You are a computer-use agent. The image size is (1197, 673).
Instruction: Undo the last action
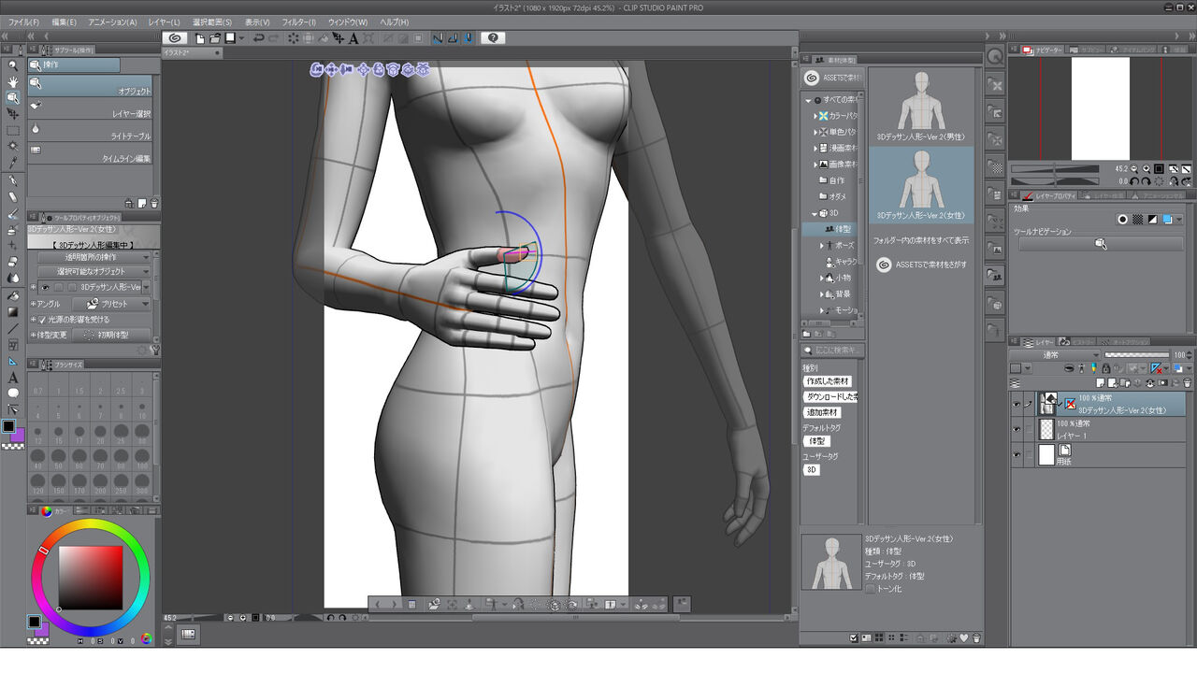tap(259, 38)
